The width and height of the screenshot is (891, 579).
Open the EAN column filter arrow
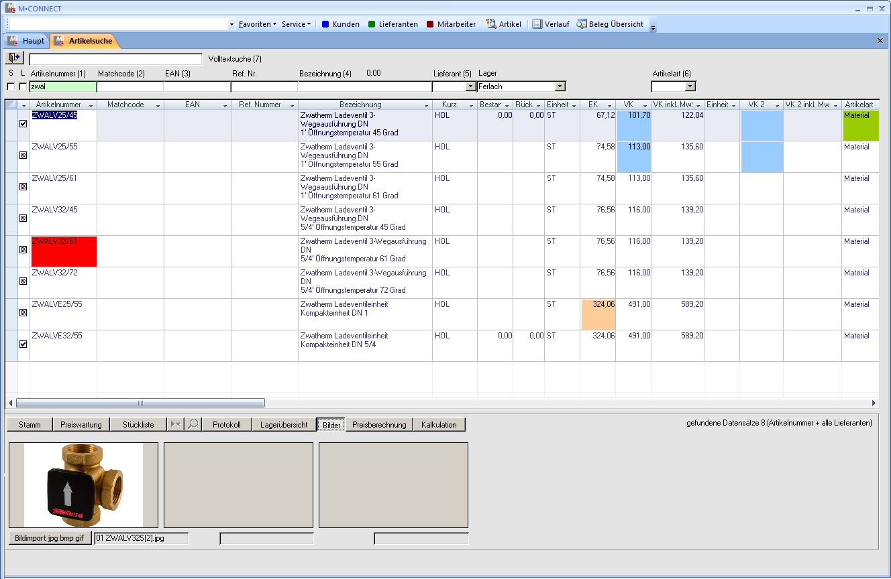click(x=225, y=105)
